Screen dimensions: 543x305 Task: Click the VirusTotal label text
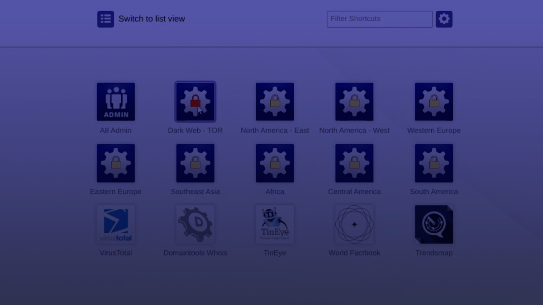[116, 253]
